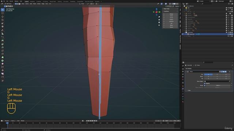234x131 pixels.
Task: Switch perspective/orthographic with grid gizmo
Action: [159, 25]
